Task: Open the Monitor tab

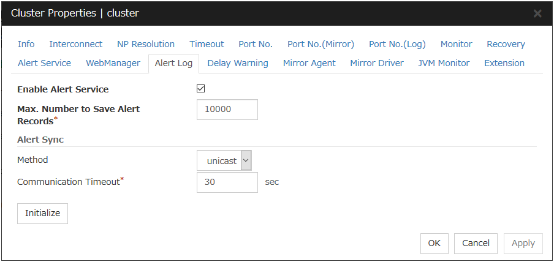Action: coord(456,44)
